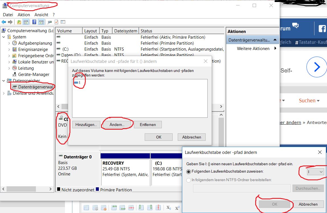Close the 'Laufwerkbuchstabe oder -pfad ändern' dialog
This screenshot has width=327, height=213.
(320, 152)
